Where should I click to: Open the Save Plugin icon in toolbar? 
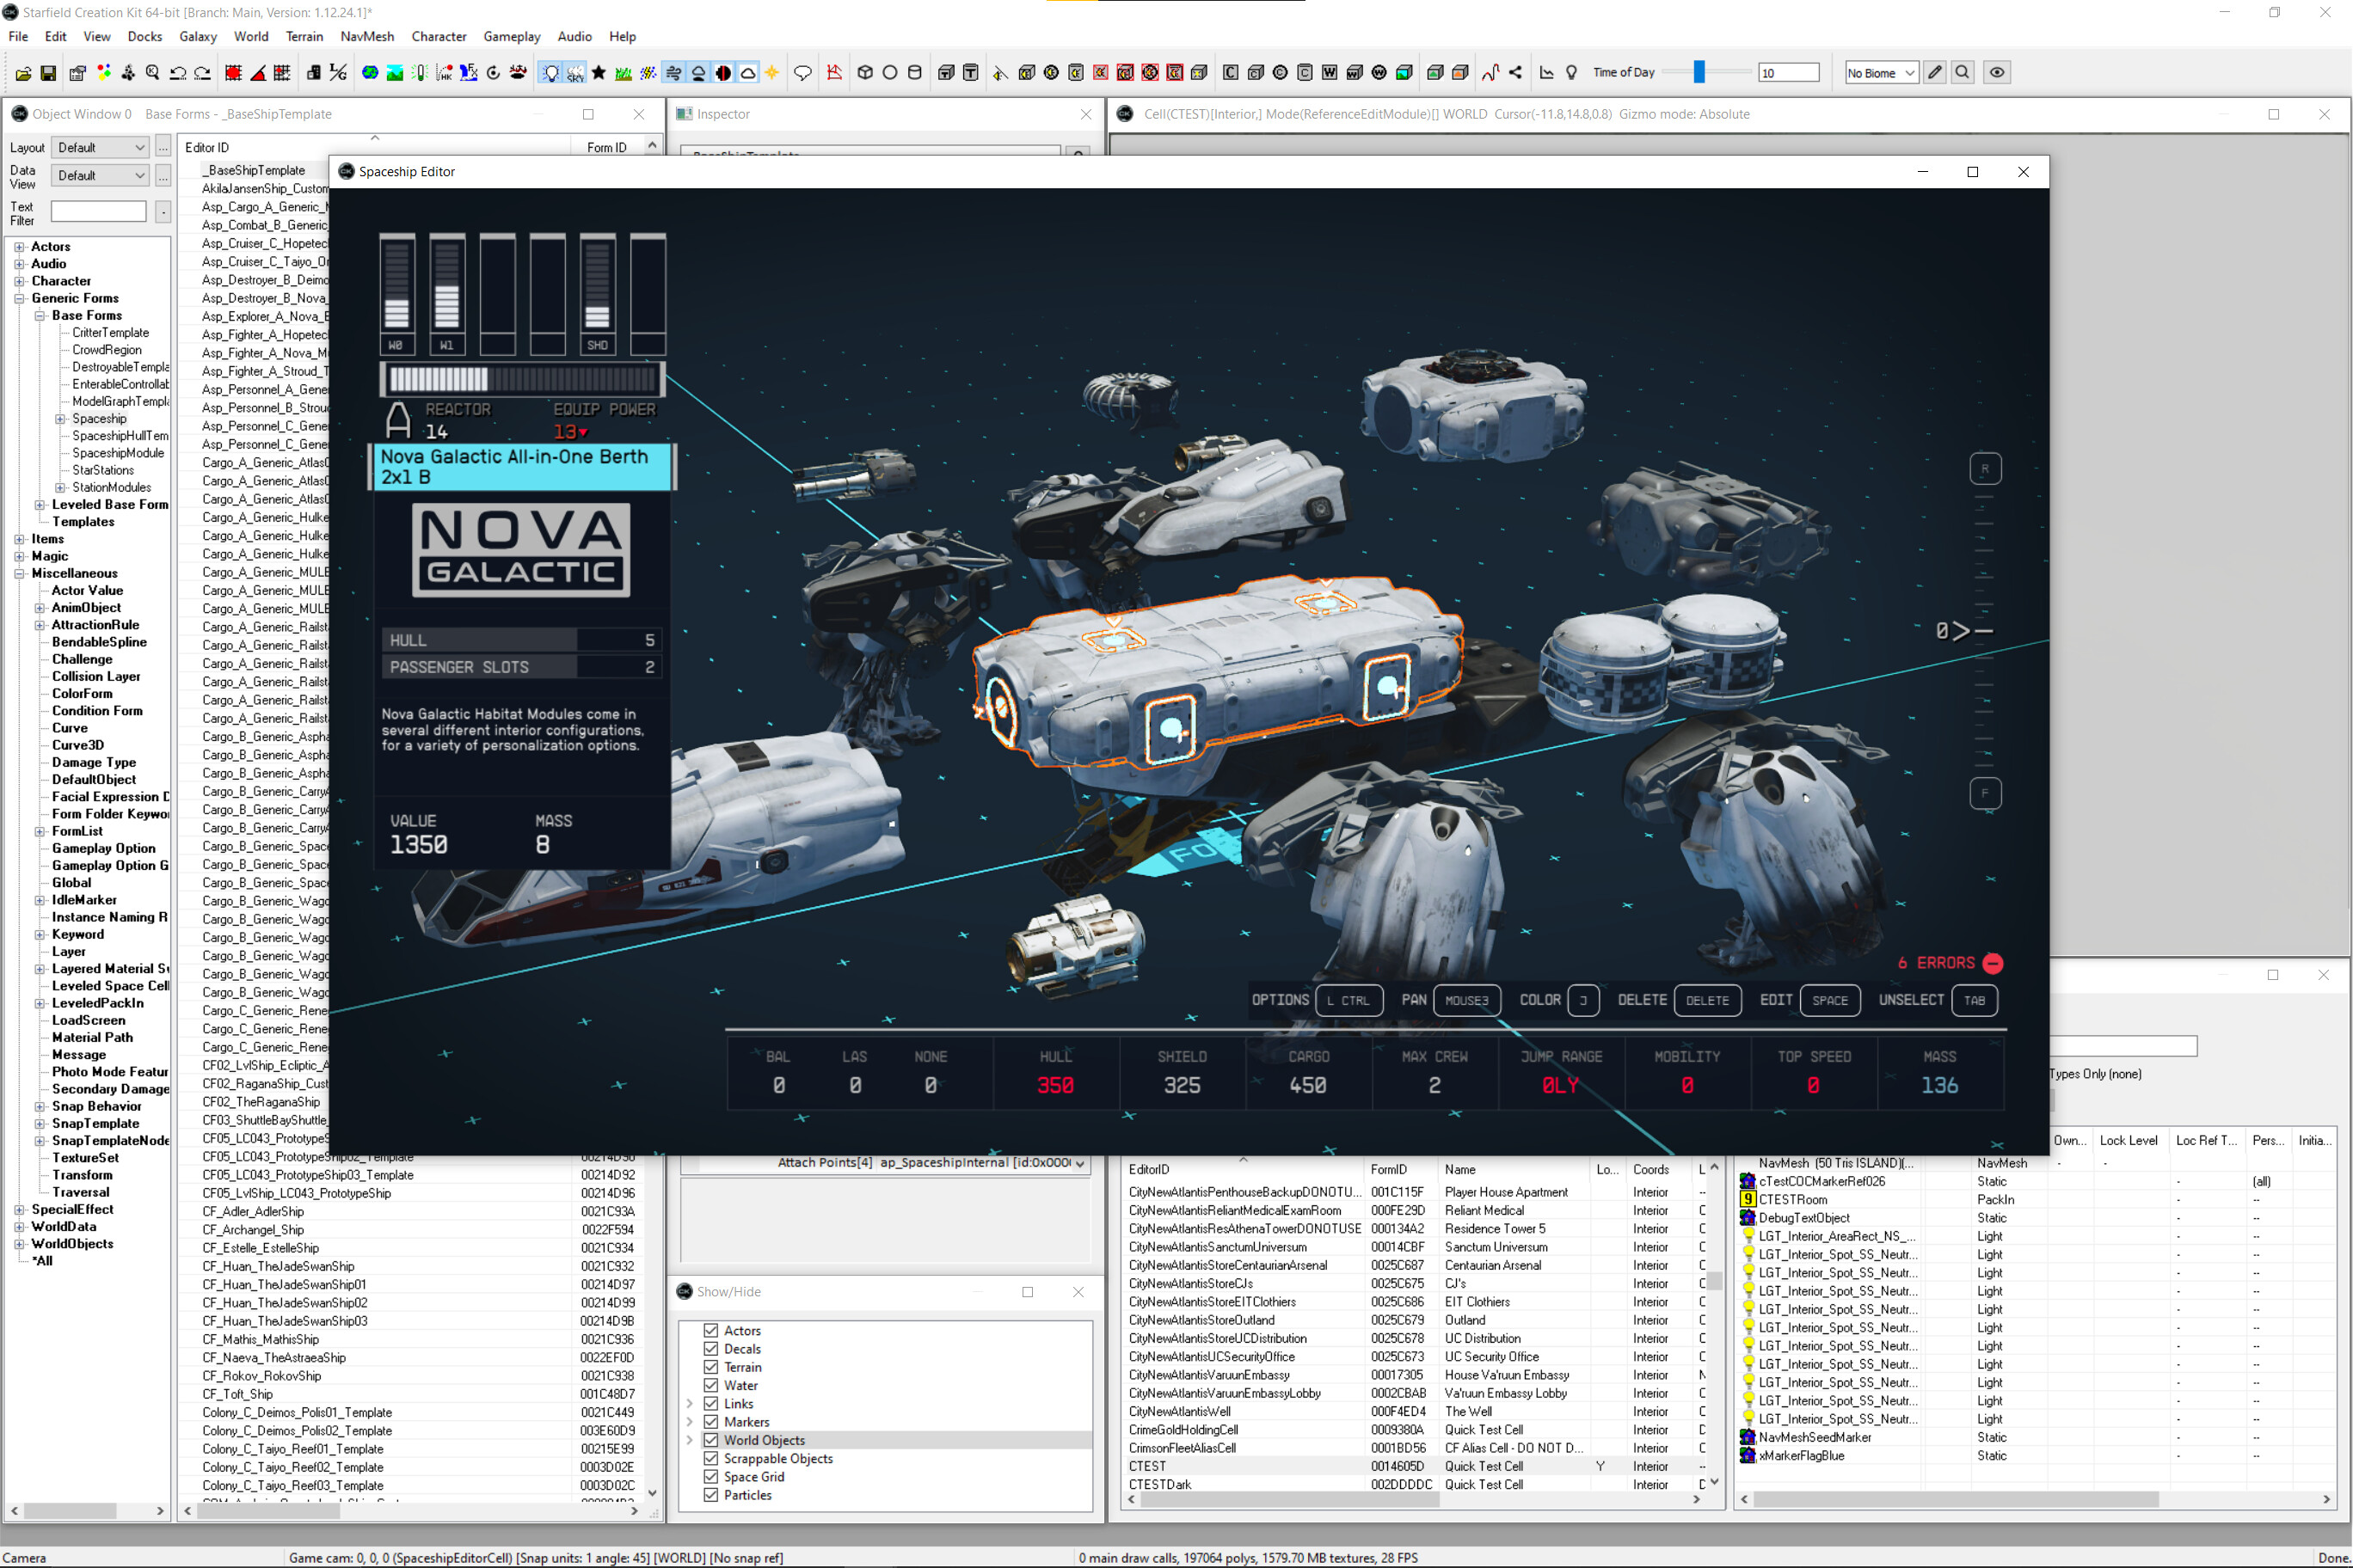tap(48, 72)
